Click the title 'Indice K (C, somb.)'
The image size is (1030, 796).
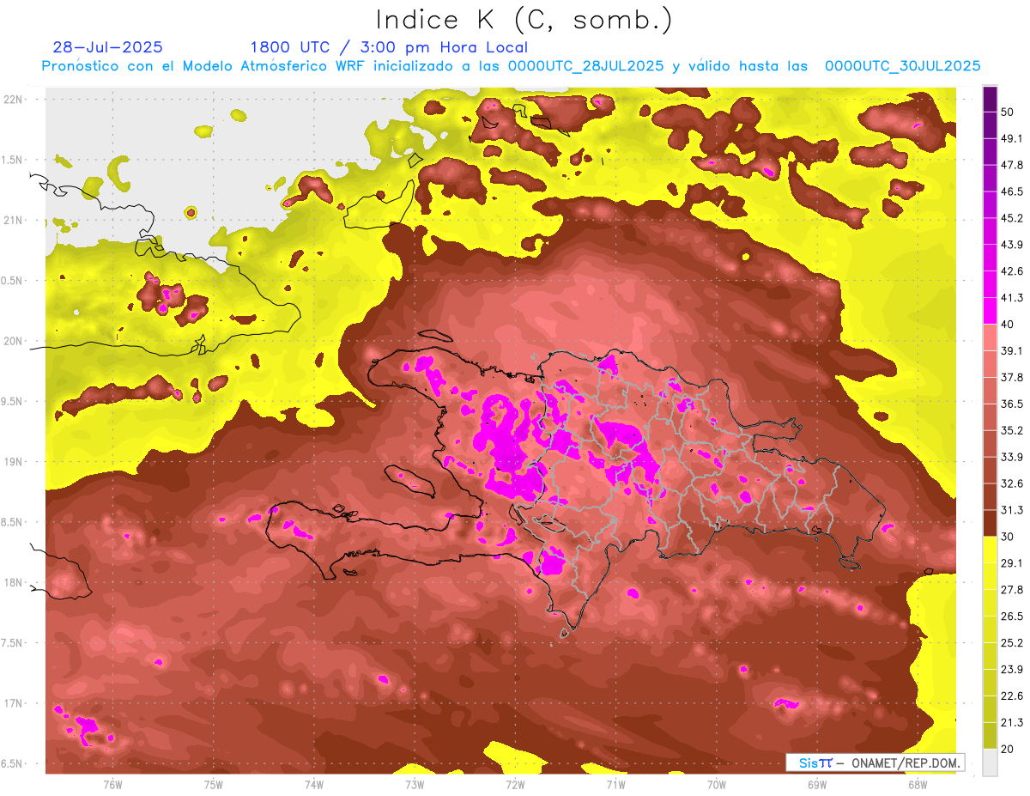click(x=524, y=20)
